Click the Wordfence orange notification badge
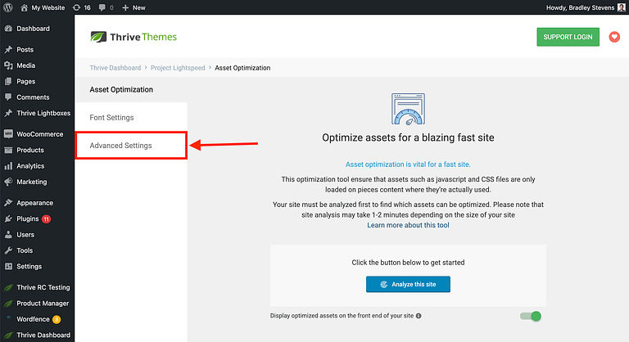 click(57, 320)
